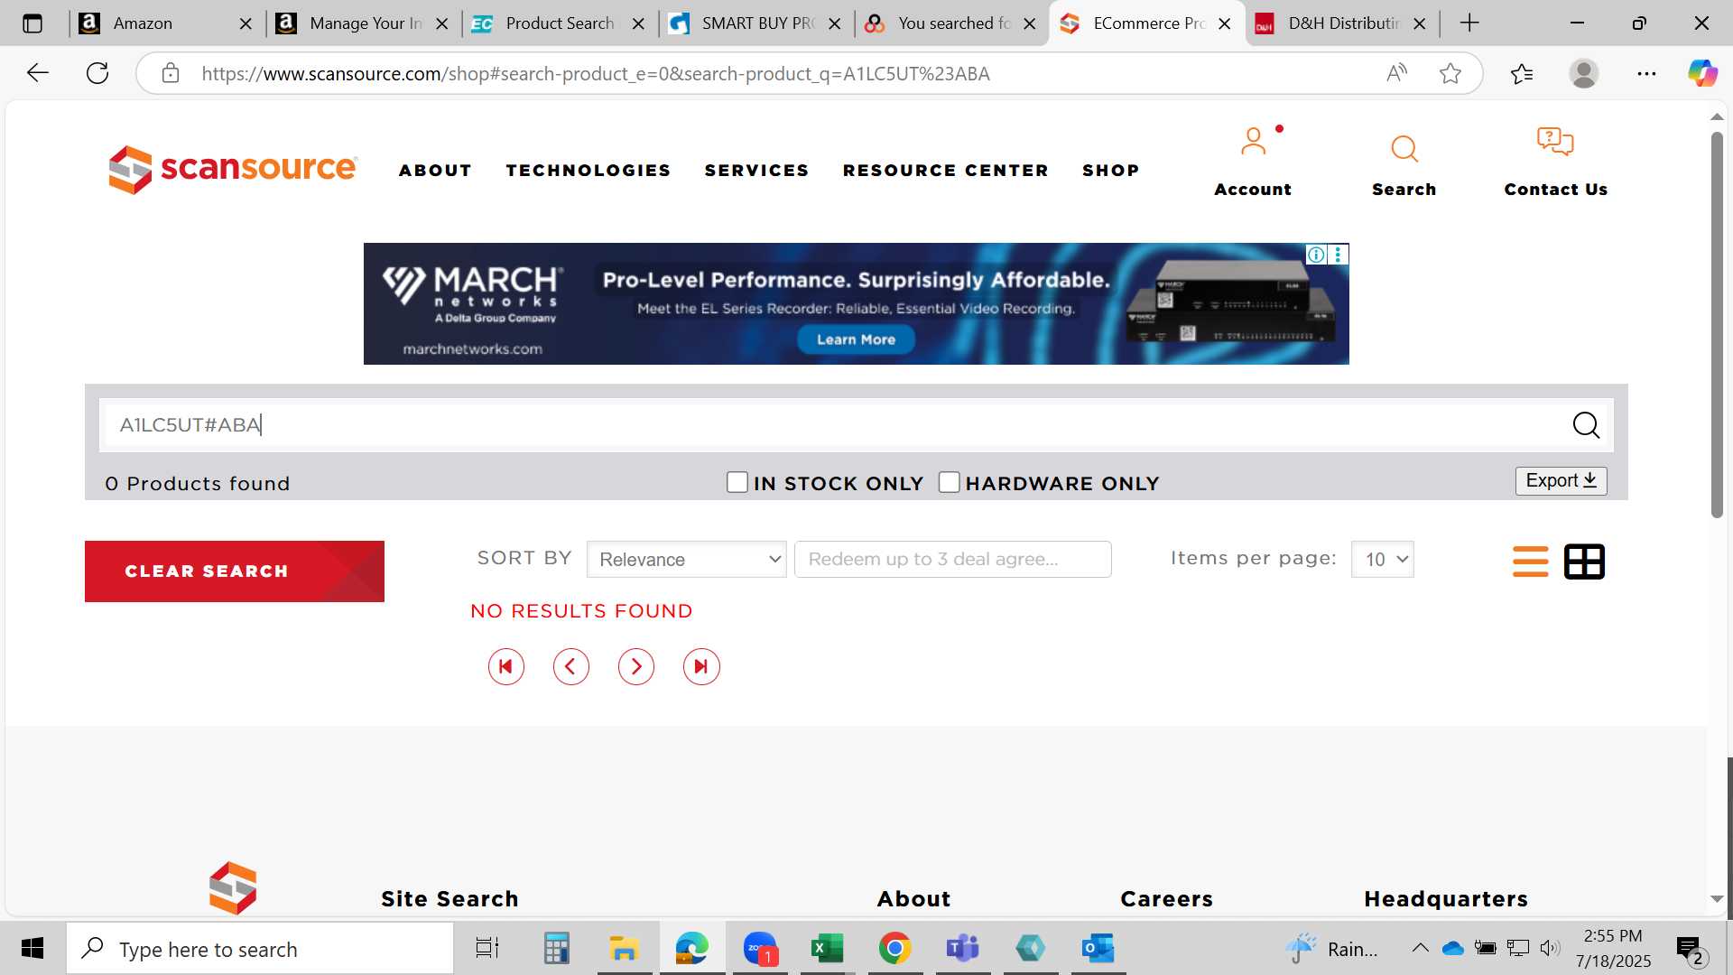This screenshot has height=975, width=1733.
Task: Switch to grid view layout
Action: coord(1584,562)
